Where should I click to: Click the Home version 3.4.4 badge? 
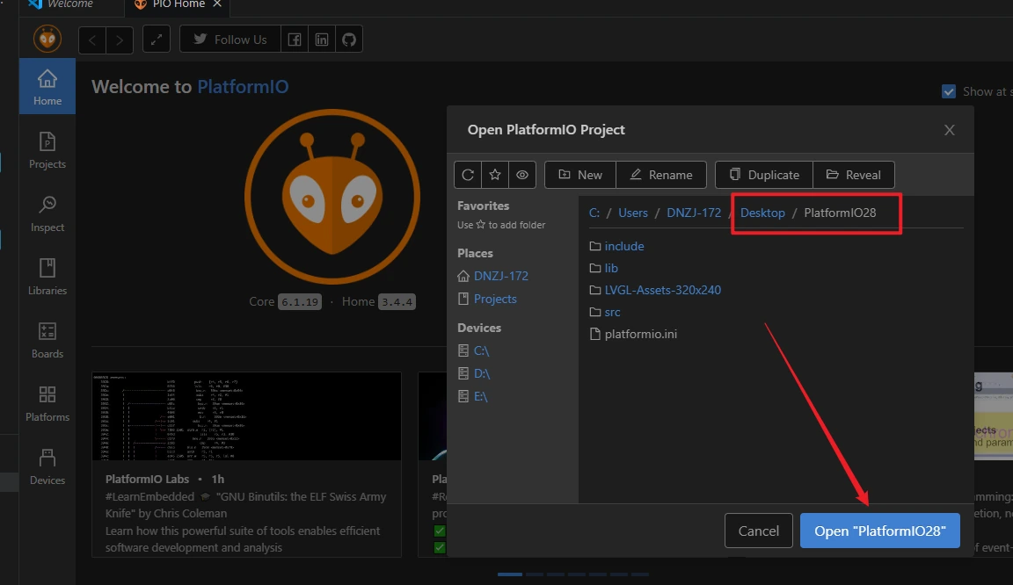(397, 301)
